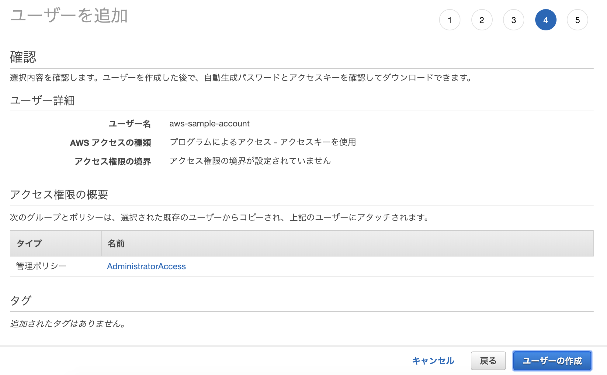Select the highlighted step 4 circle

pyautogui.click(x=546, y=20)
